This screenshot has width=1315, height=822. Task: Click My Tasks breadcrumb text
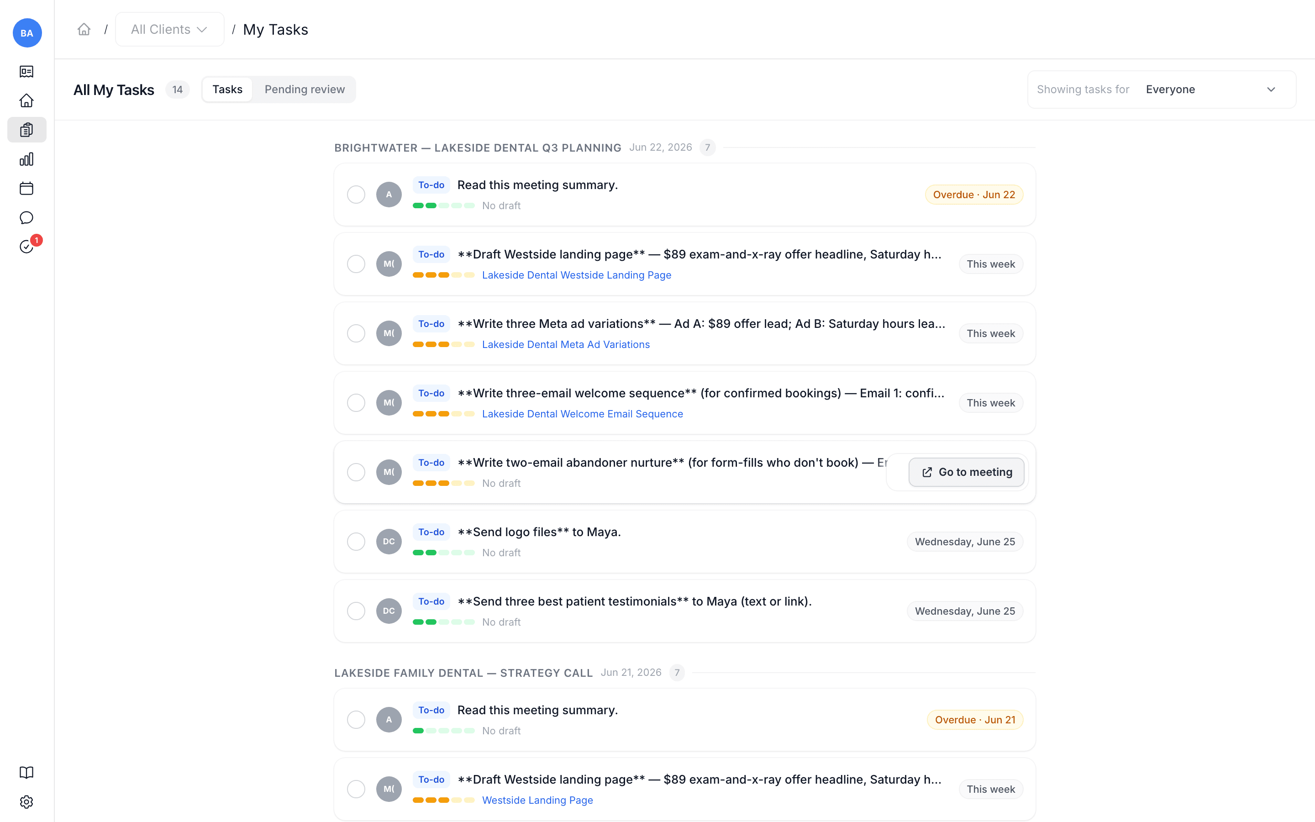coord(275,29)
